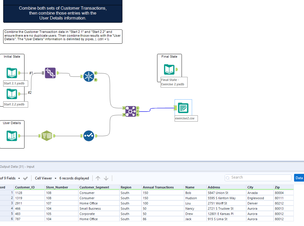Screen dimensions: 304x226
Task: Select the purple Join tool
Action: 131,111
